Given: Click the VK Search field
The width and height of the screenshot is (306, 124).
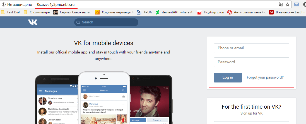Looking at the screenshot, I should (106, 22).
